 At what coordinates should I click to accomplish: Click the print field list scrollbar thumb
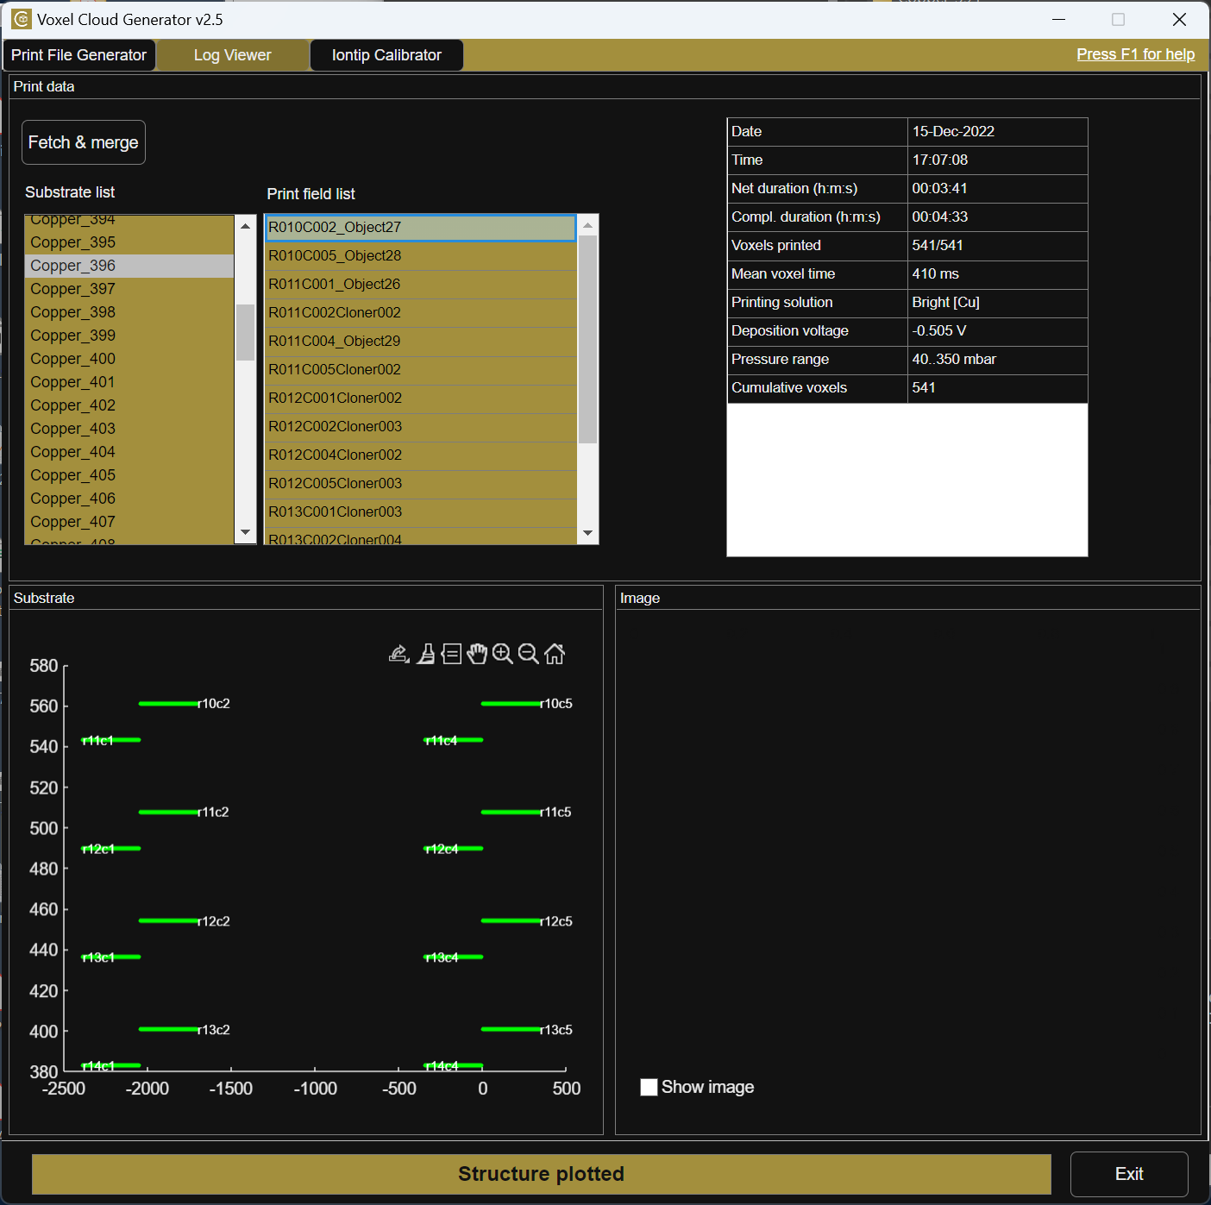(x=588, y=339)
